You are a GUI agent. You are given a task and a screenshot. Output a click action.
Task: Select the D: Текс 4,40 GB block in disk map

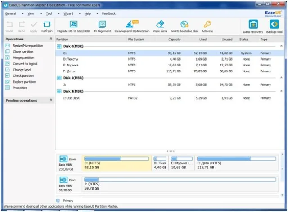pyautogui.click(x=160, y=163)
